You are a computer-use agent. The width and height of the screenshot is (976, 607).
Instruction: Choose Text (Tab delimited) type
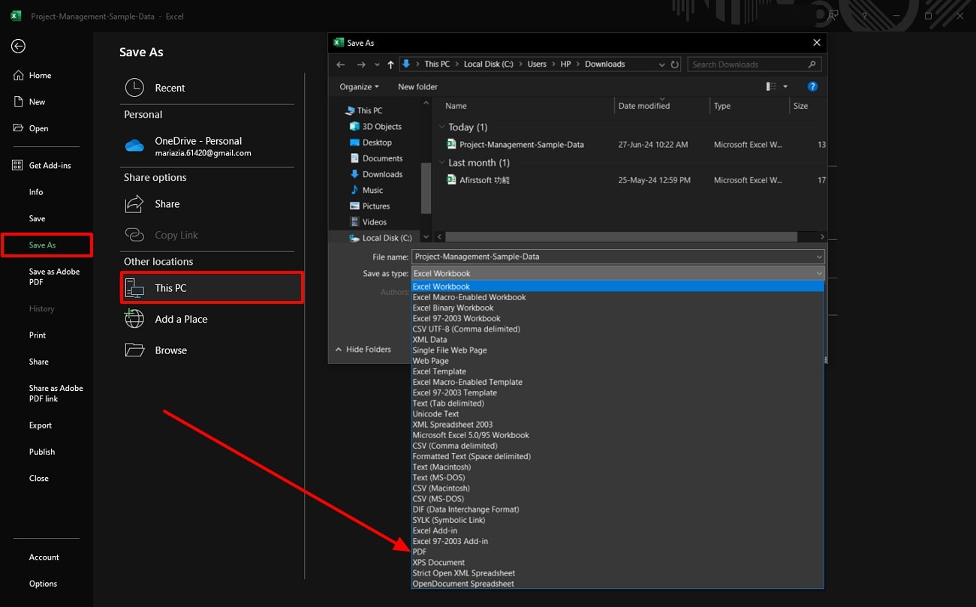click(x=617, y=403)
